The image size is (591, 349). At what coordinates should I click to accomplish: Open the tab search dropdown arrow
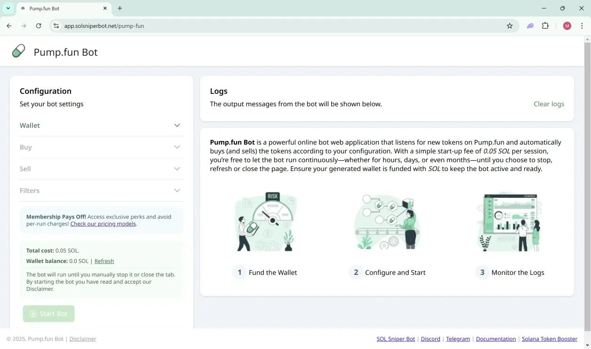[8, 8]
